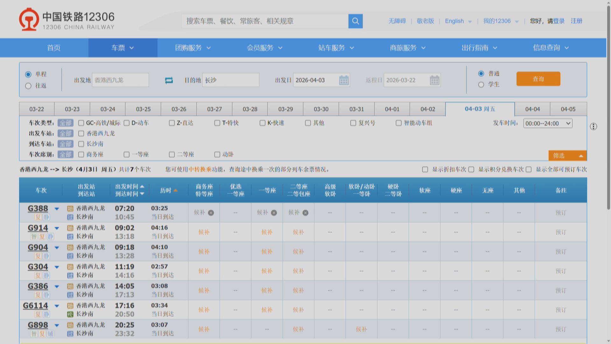Click the round accessibility icon near the scrollbar
The width and height of the screenshot is (611, 344).
(x=593, y=126)
